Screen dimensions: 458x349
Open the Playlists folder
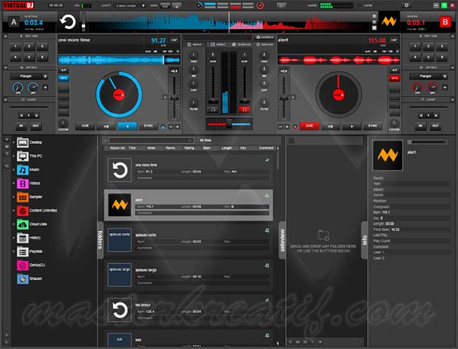pyautogui.click(x=30, y=252)
